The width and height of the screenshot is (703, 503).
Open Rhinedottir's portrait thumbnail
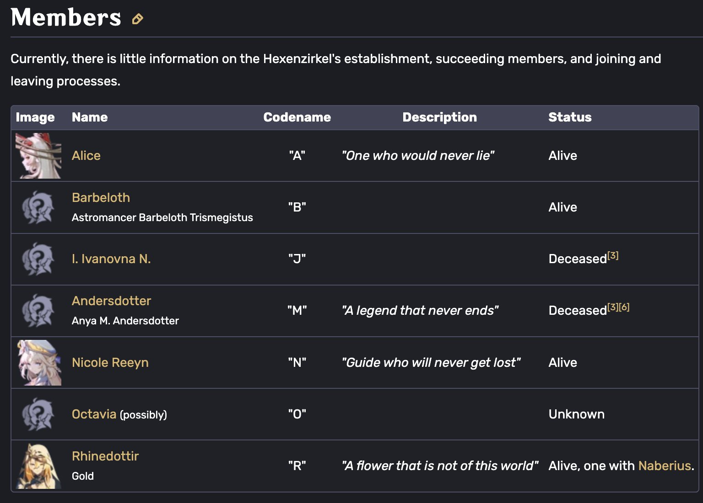click(x=38, y=466)
